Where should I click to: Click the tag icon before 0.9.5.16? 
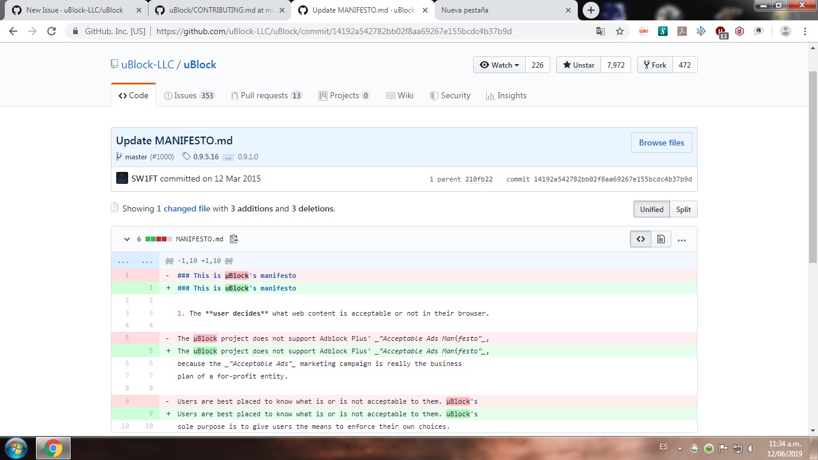point(186,156)
